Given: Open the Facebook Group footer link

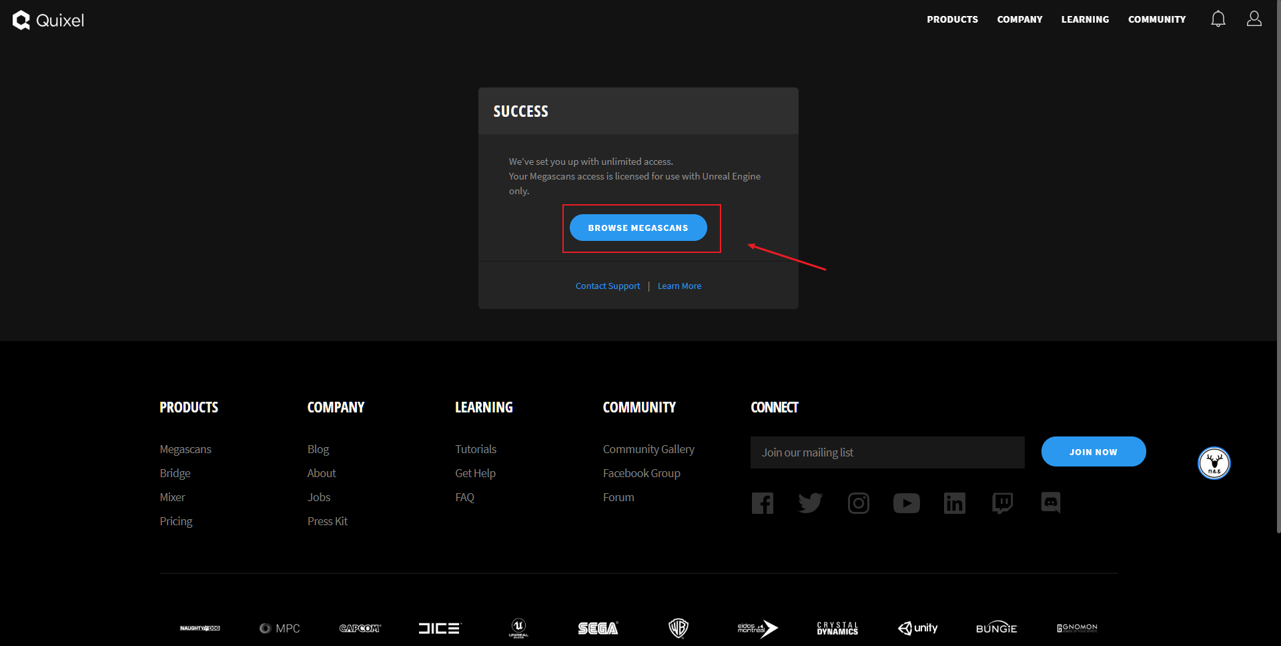Looking at the screenshot, I should pyautogui.click(x=642, y=473).
